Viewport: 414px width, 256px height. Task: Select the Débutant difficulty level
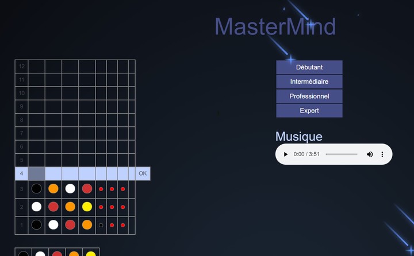309,67
